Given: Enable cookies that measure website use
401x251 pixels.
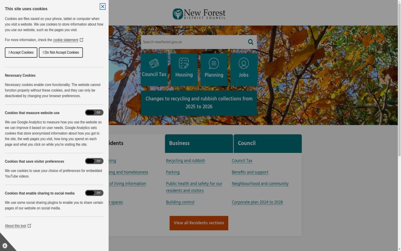Looking at the screenshot, I should pyautogui.click(x=95, y=112).
